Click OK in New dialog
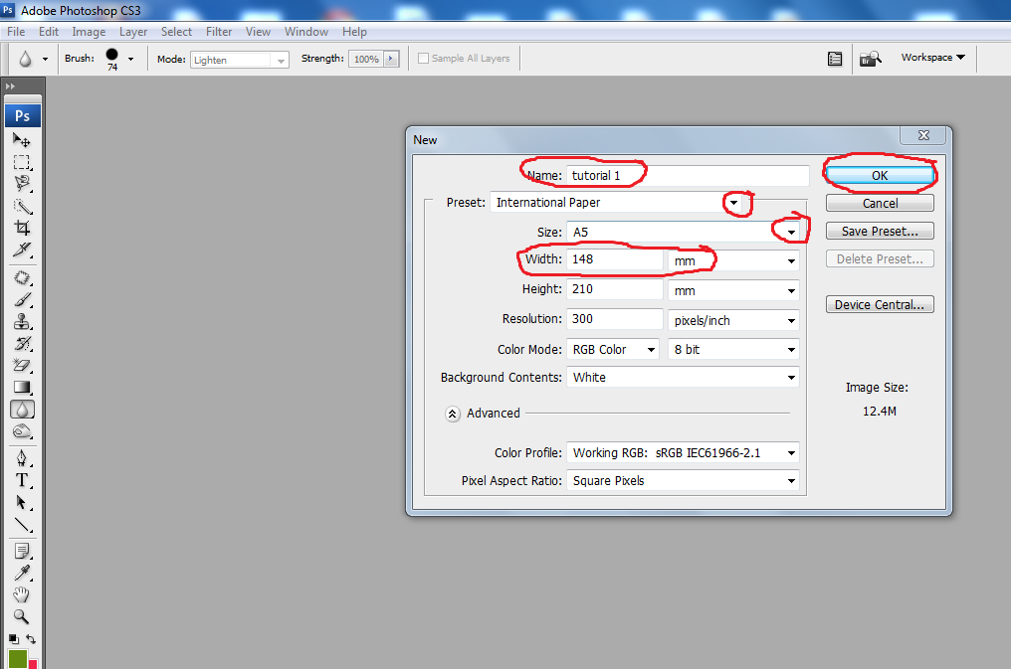 (880, 175)
